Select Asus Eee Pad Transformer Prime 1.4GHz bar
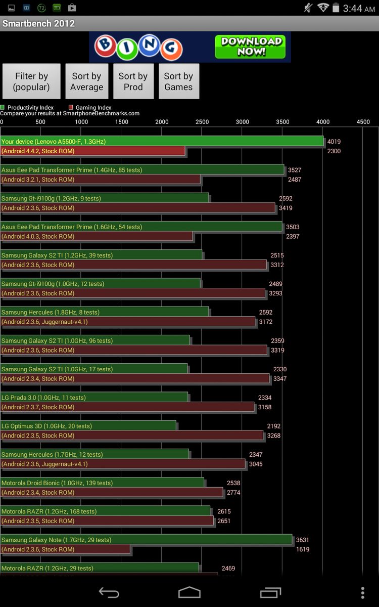This screenshot has height=607, width=379. tap(142, 169)
